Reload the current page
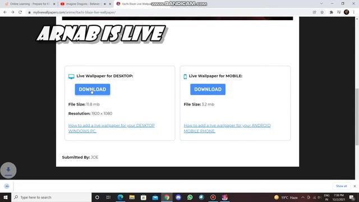 20,12
